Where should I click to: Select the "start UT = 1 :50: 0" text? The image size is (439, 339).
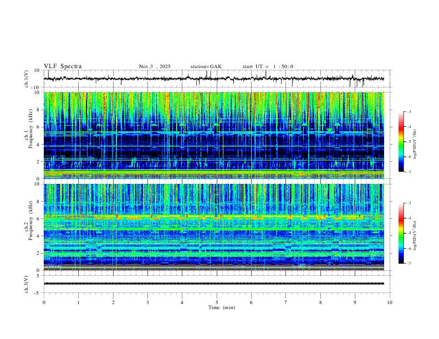[268, 66]
